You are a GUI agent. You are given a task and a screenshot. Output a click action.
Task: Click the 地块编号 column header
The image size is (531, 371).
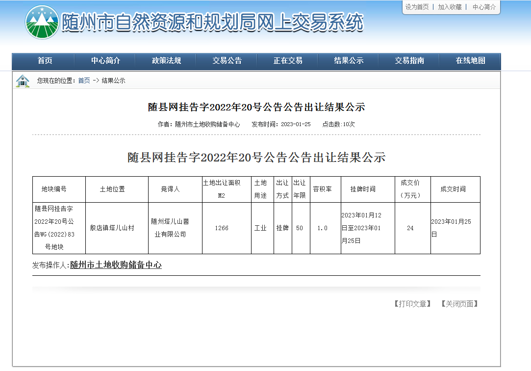[54, 189]
